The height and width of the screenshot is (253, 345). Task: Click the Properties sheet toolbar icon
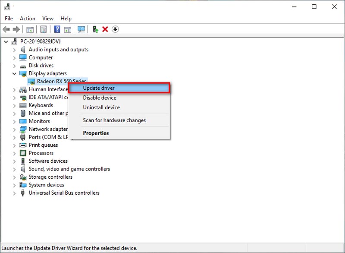click(x=44, y=29)
